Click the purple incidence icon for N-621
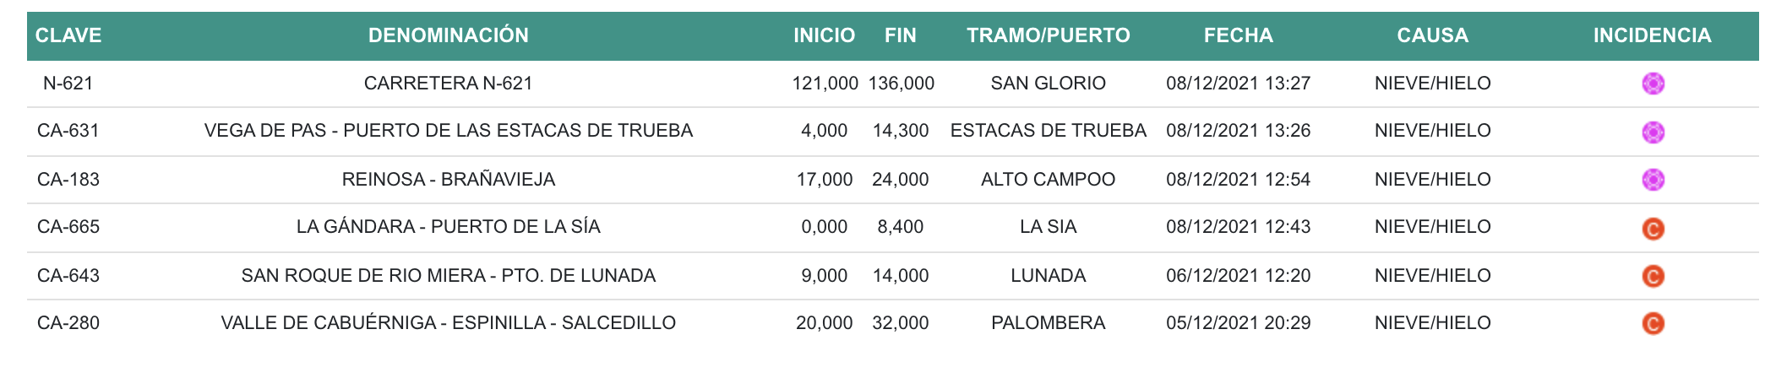The image size is (1776, 378). (1653, 84)
